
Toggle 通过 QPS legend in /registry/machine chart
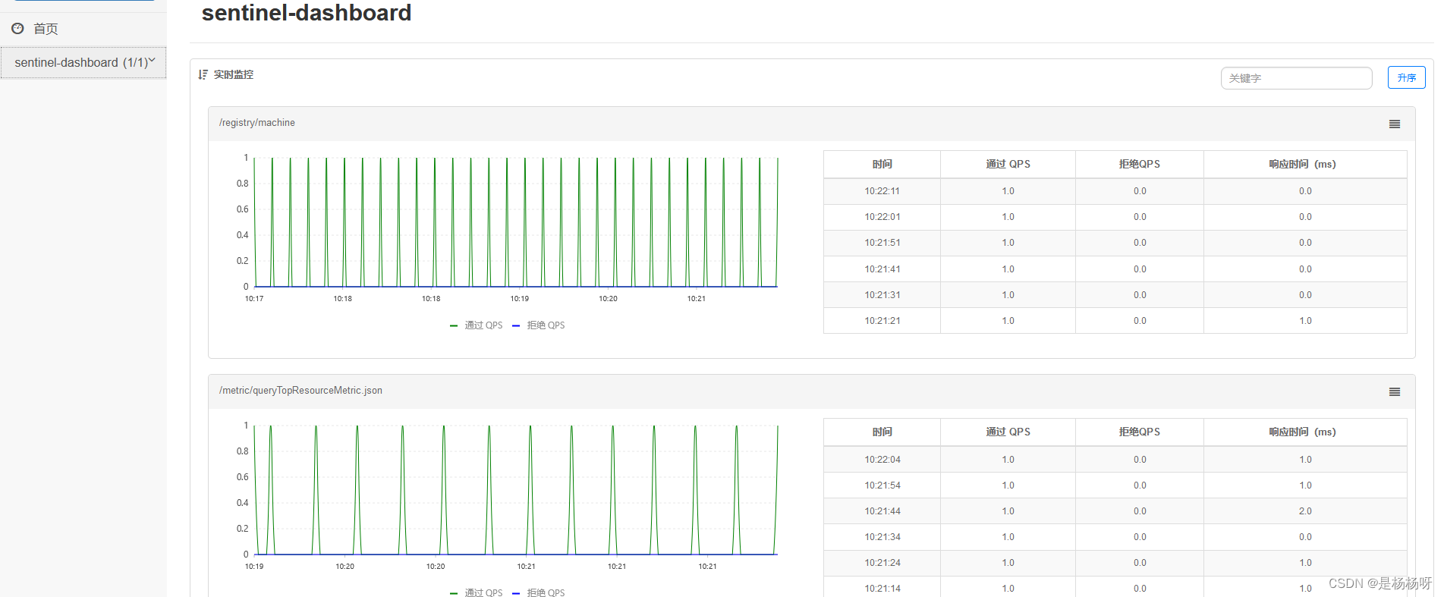[477, 325]
